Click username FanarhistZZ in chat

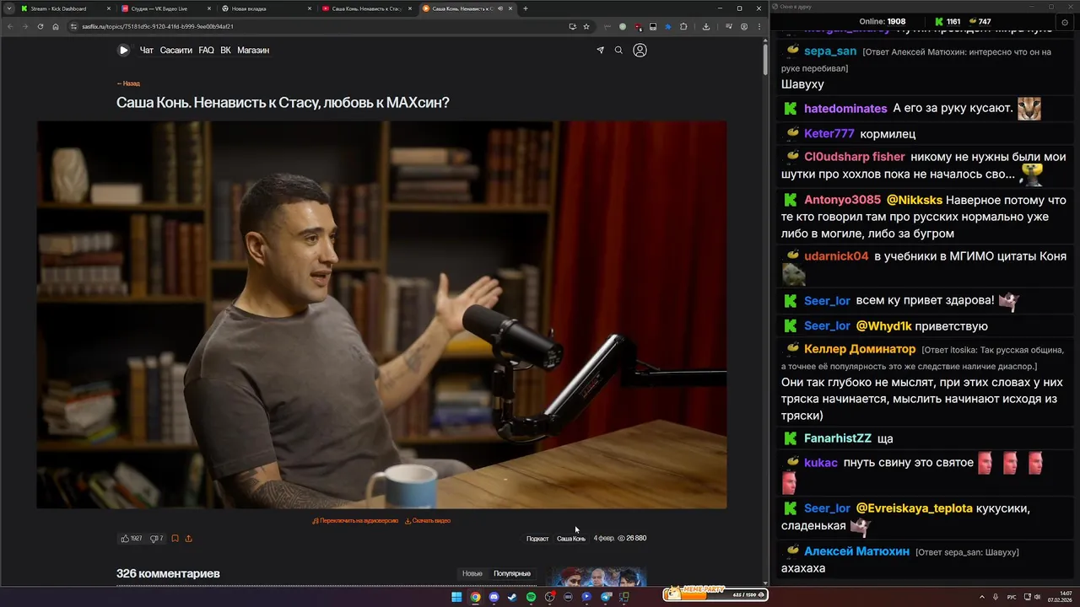[838, 438]
